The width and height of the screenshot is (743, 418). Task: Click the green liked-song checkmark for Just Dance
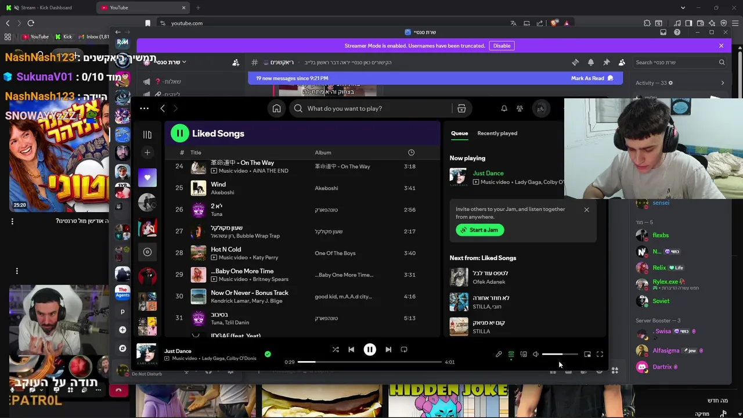pyautogui.click(x=268, y=354)
